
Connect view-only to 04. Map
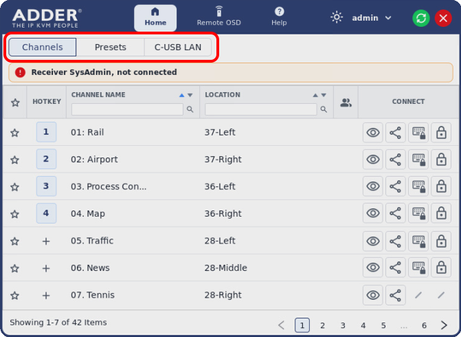373,213
